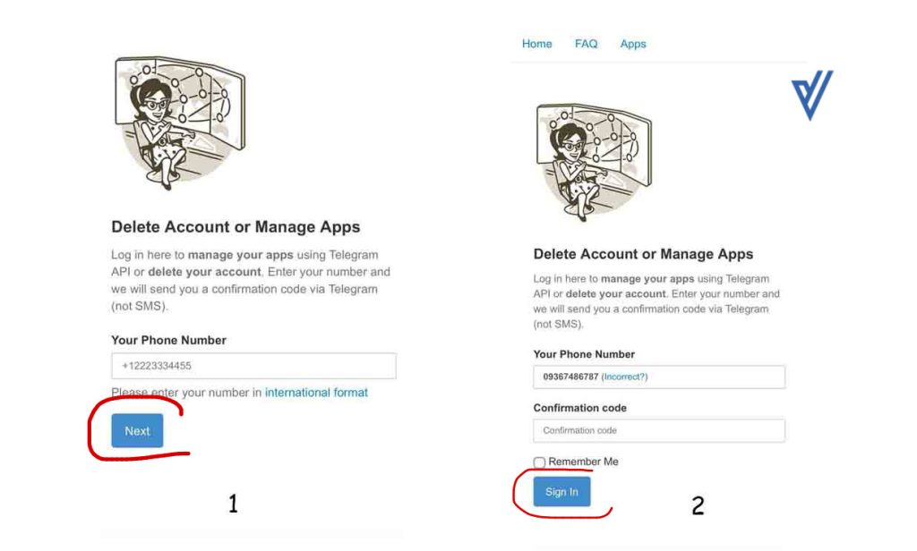Click the Incorrect? link beside the number

coord(624,377)
